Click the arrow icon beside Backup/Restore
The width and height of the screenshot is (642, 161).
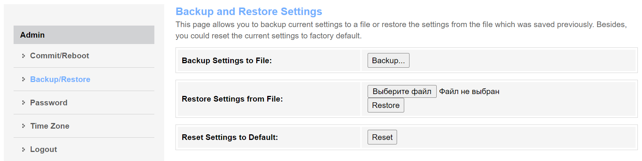tap(23, 79)
